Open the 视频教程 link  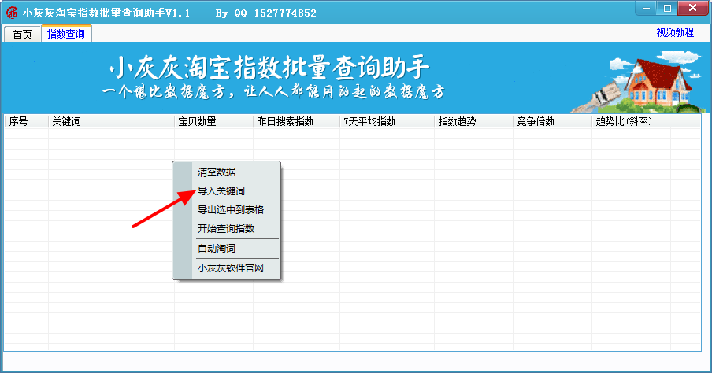pyautogui.click(x=675, y=33)
